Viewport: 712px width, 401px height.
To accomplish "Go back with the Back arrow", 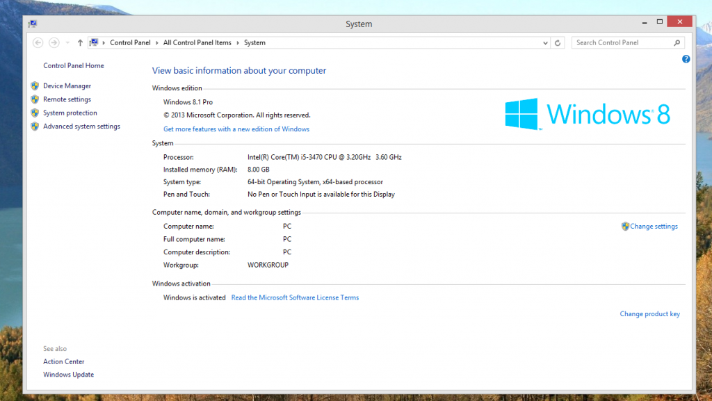I will coord(38,42).
